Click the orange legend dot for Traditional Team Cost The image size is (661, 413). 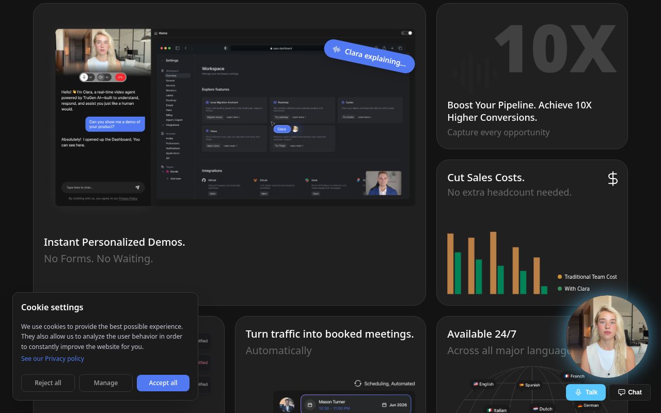pyautogui.click(x=560, y=277)
